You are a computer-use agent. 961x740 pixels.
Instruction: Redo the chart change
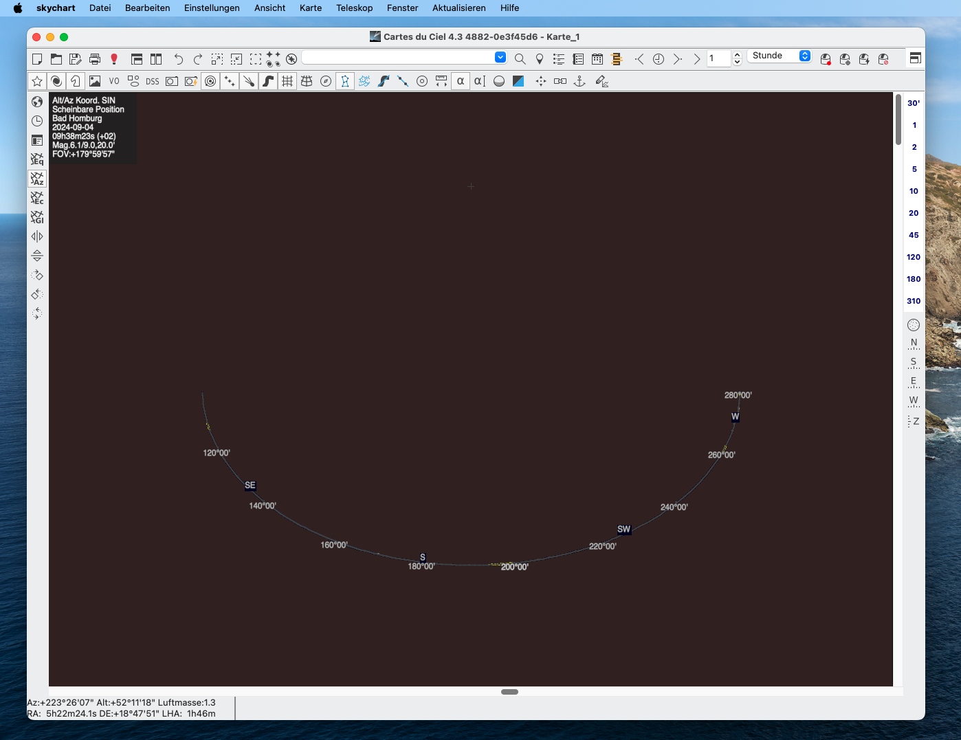point(198,59)
